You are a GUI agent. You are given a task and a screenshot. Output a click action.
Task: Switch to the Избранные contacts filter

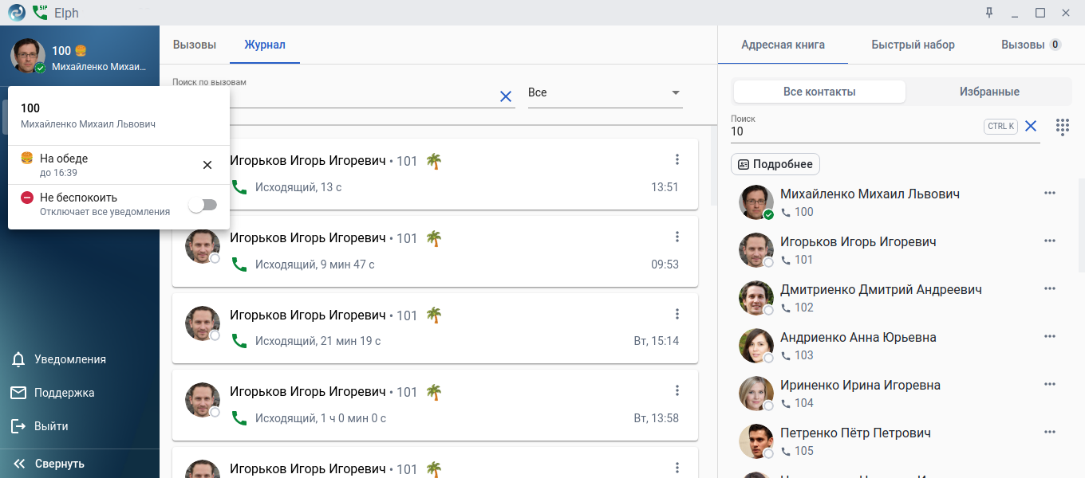click(989, 92)
